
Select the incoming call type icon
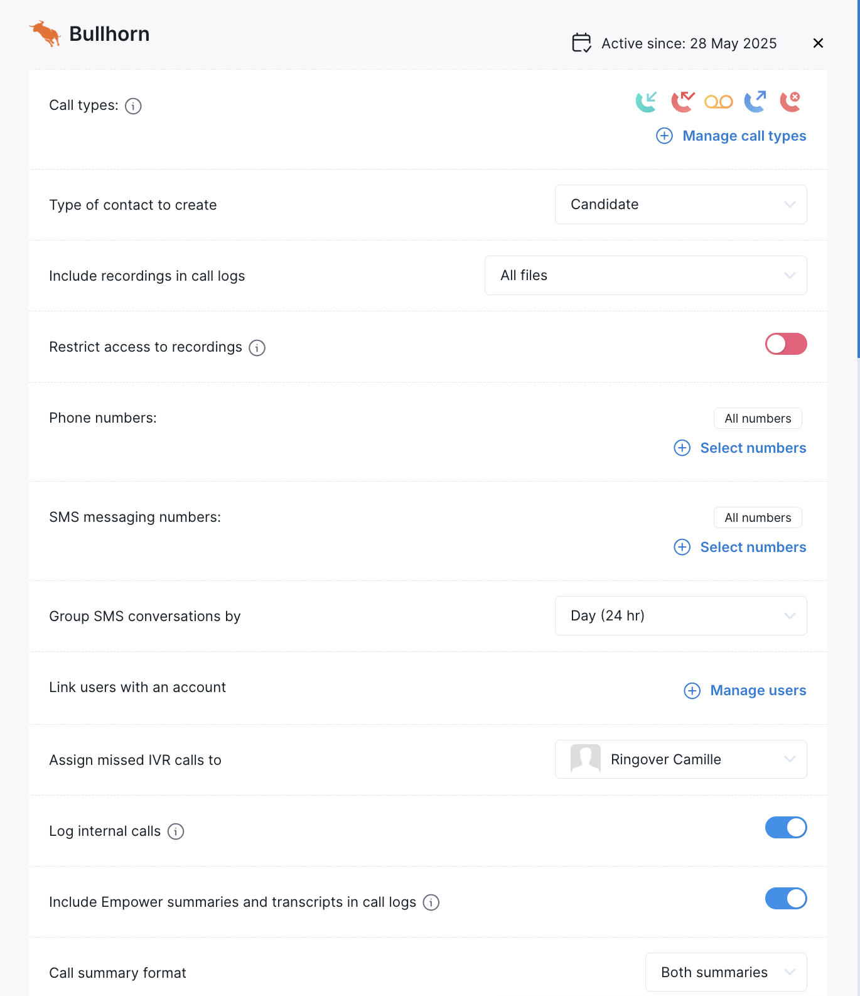coord(647,102)
